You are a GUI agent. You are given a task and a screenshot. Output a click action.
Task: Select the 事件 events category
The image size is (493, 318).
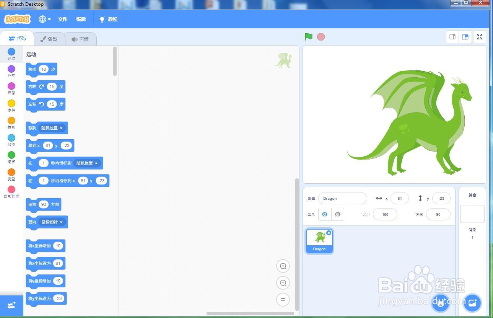11,106
